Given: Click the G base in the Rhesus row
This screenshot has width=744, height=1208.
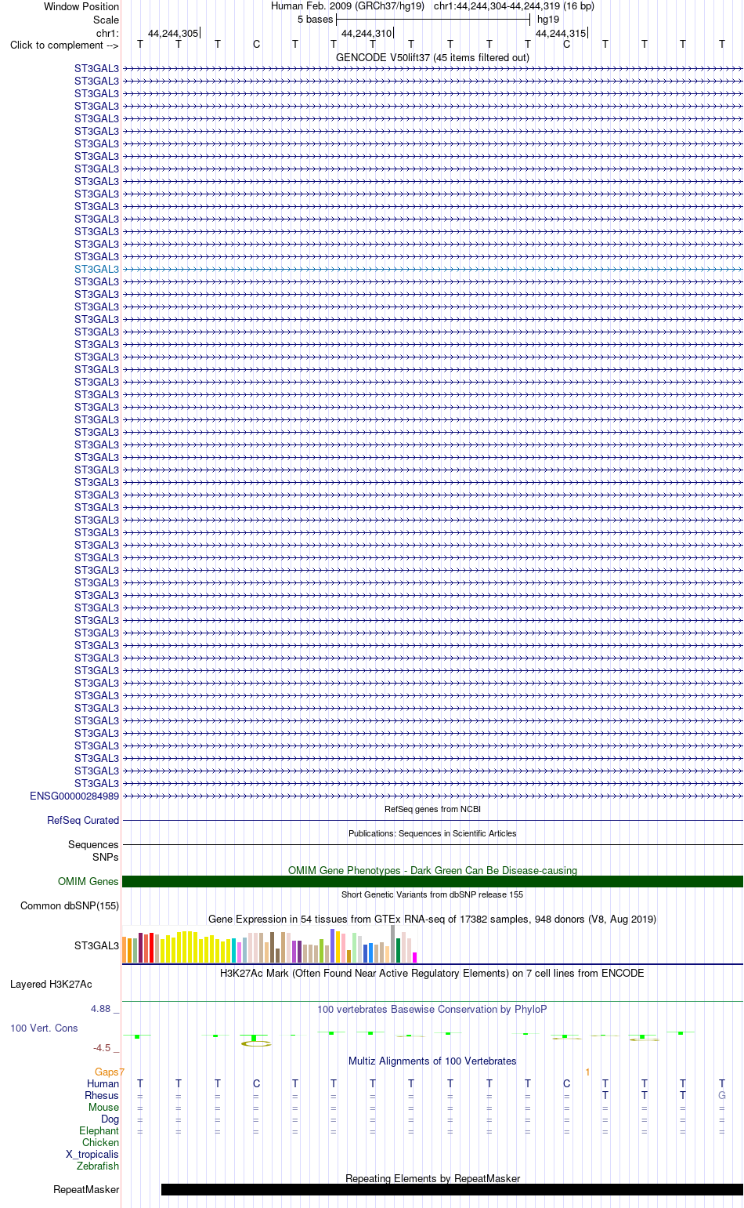Looking at the screenshot, I should 722,1095.
